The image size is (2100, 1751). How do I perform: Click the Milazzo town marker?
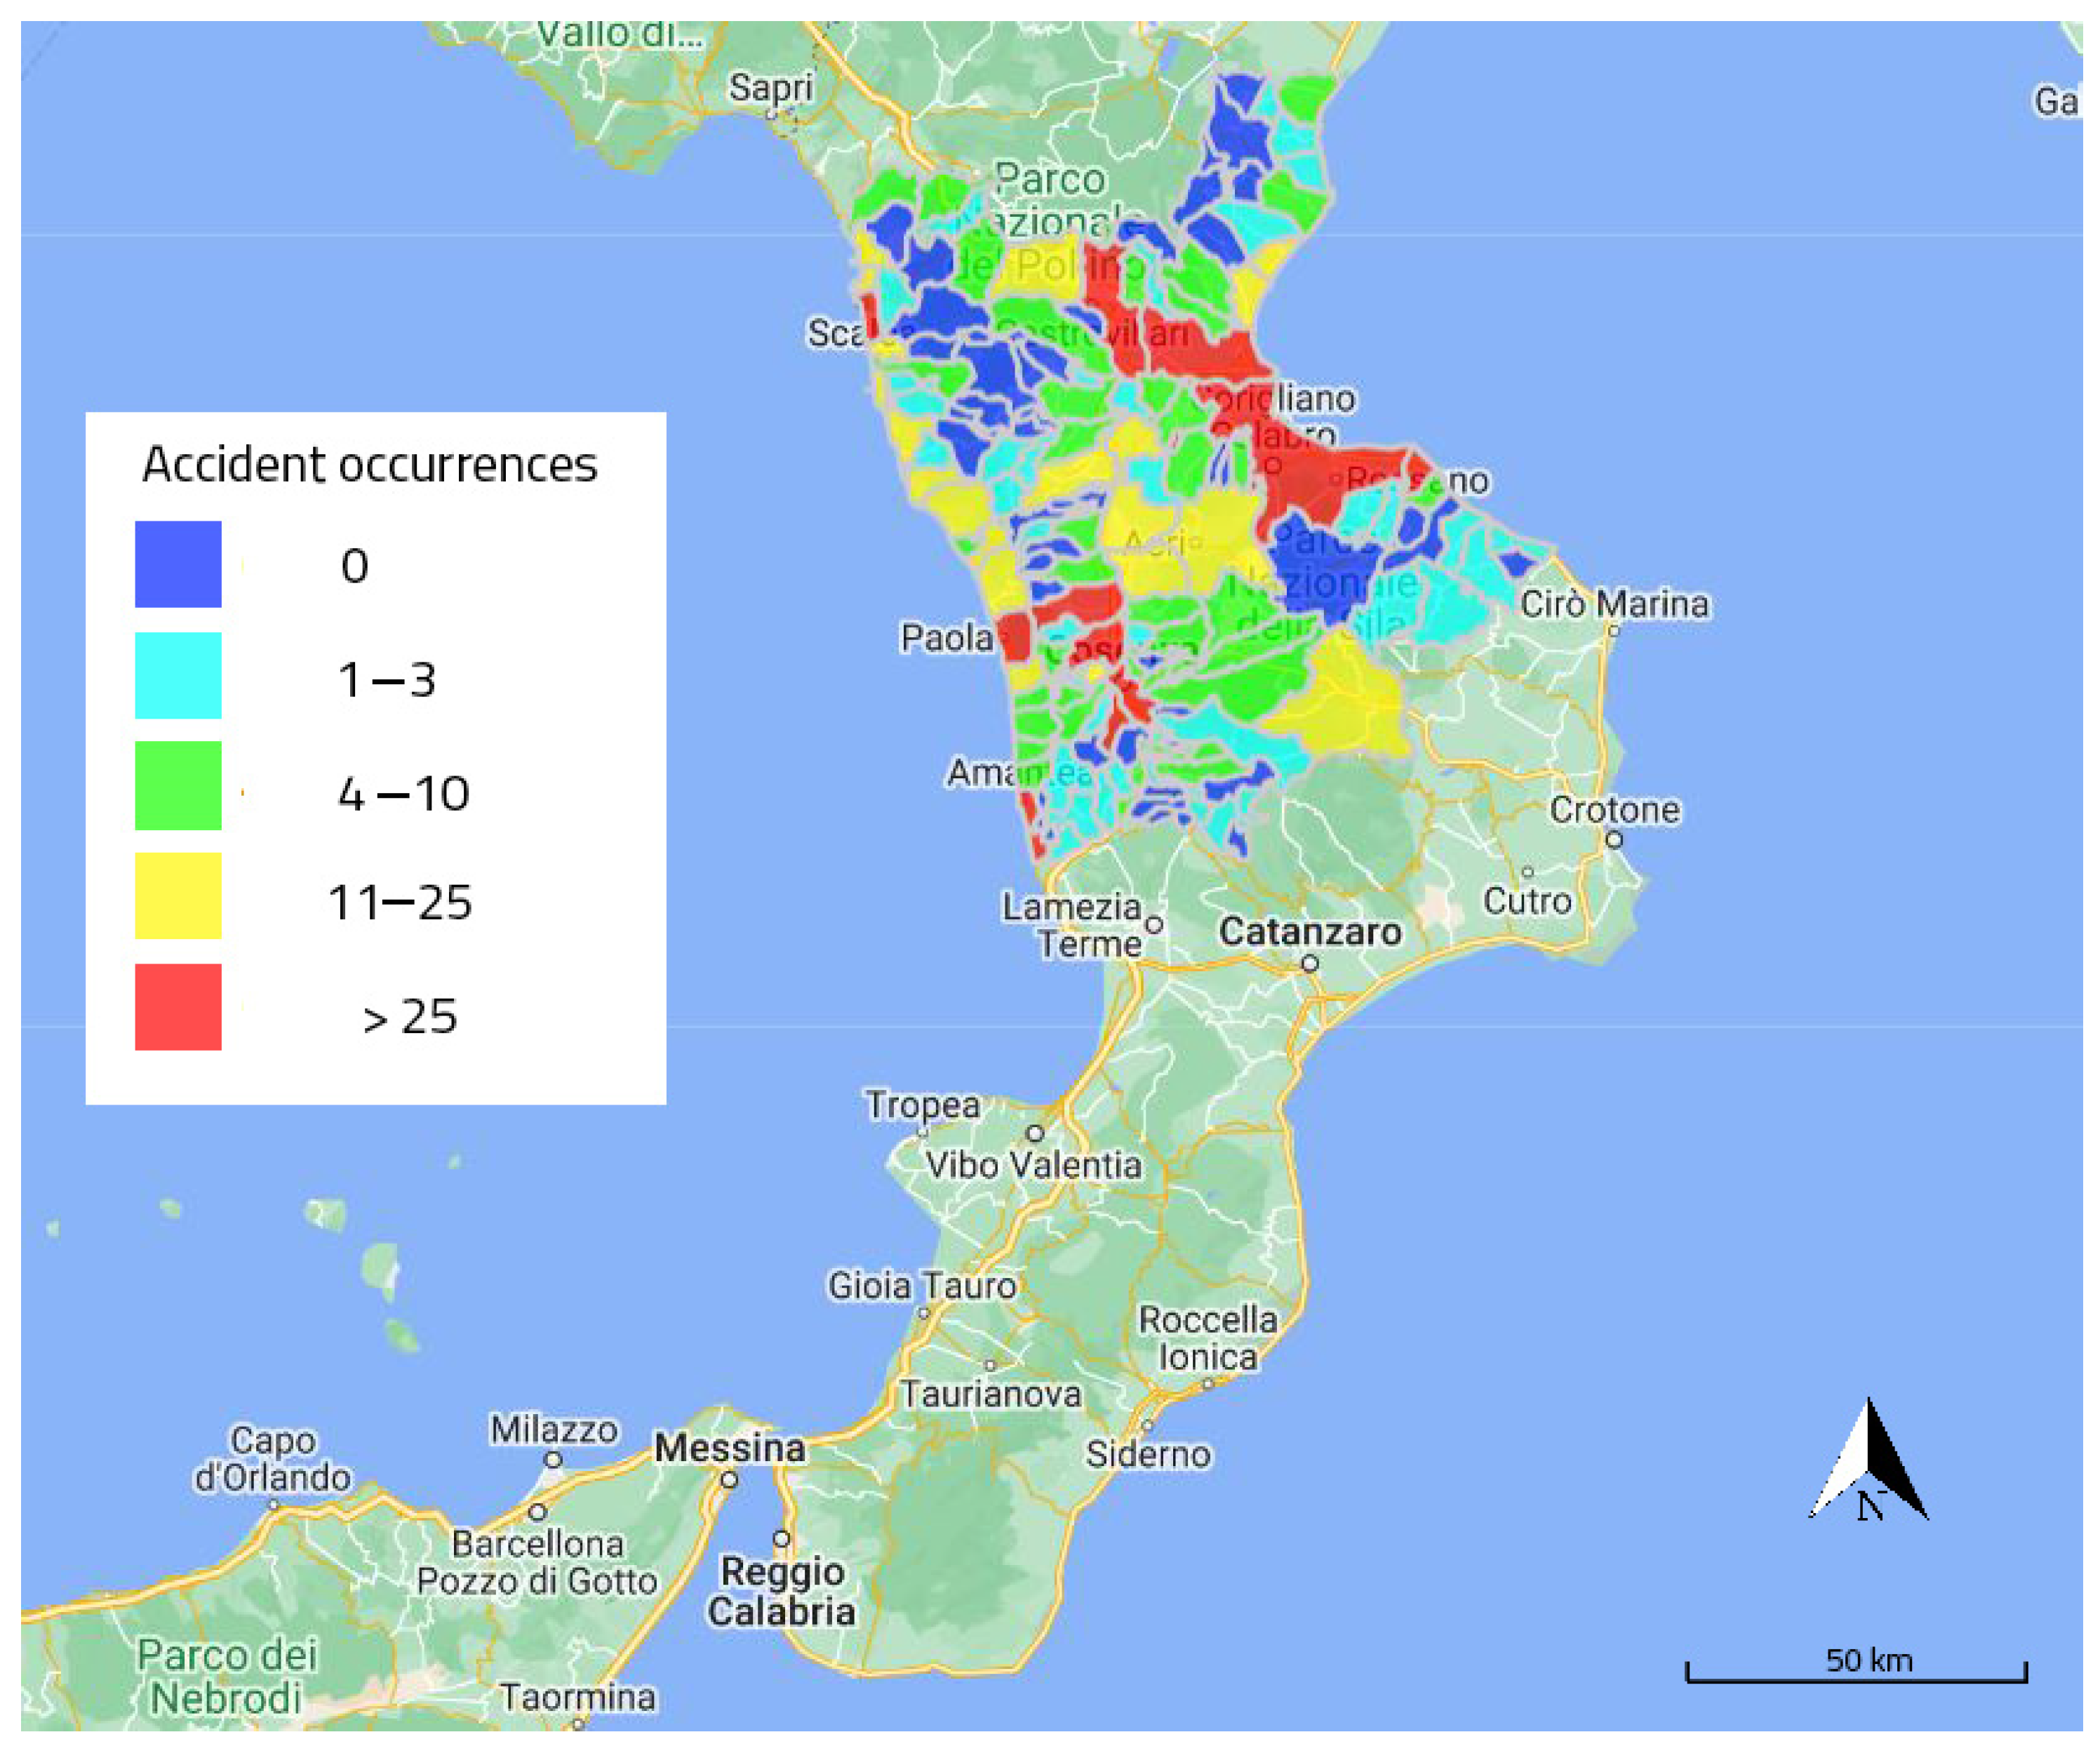point(552,1460)
